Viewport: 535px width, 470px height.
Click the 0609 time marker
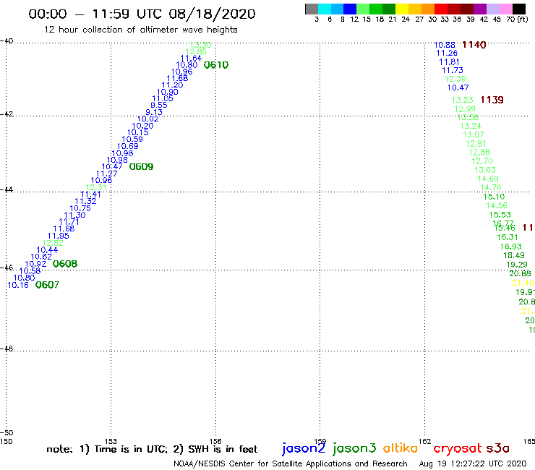141,166
